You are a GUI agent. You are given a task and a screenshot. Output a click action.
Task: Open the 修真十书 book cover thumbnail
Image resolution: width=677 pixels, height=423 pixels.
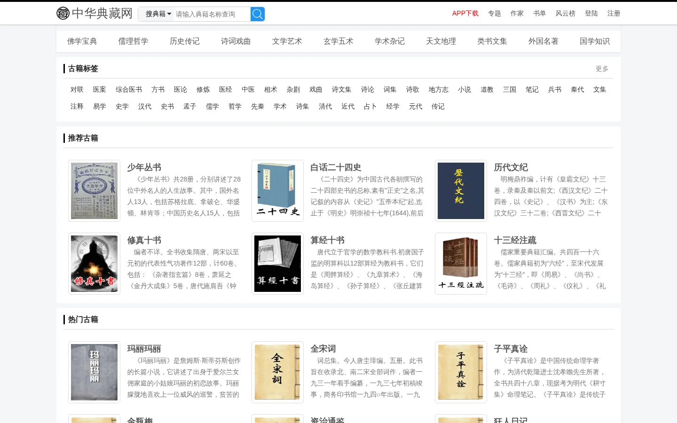point(94,264)
